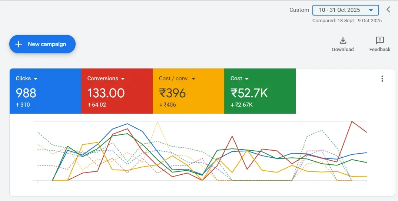398x201 pixels.
Task: Click the 133.00 conversions value on red tile
Action: (x=106, y=93)
